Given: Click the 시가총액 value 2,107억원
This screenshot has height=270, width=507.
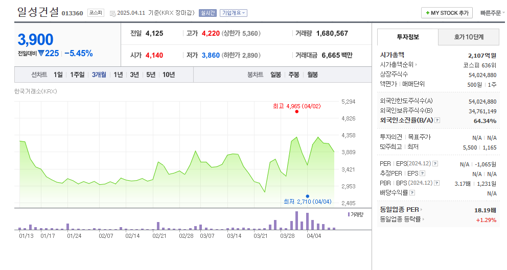Looking at the screenshot, I should click(x=482, y=56).
